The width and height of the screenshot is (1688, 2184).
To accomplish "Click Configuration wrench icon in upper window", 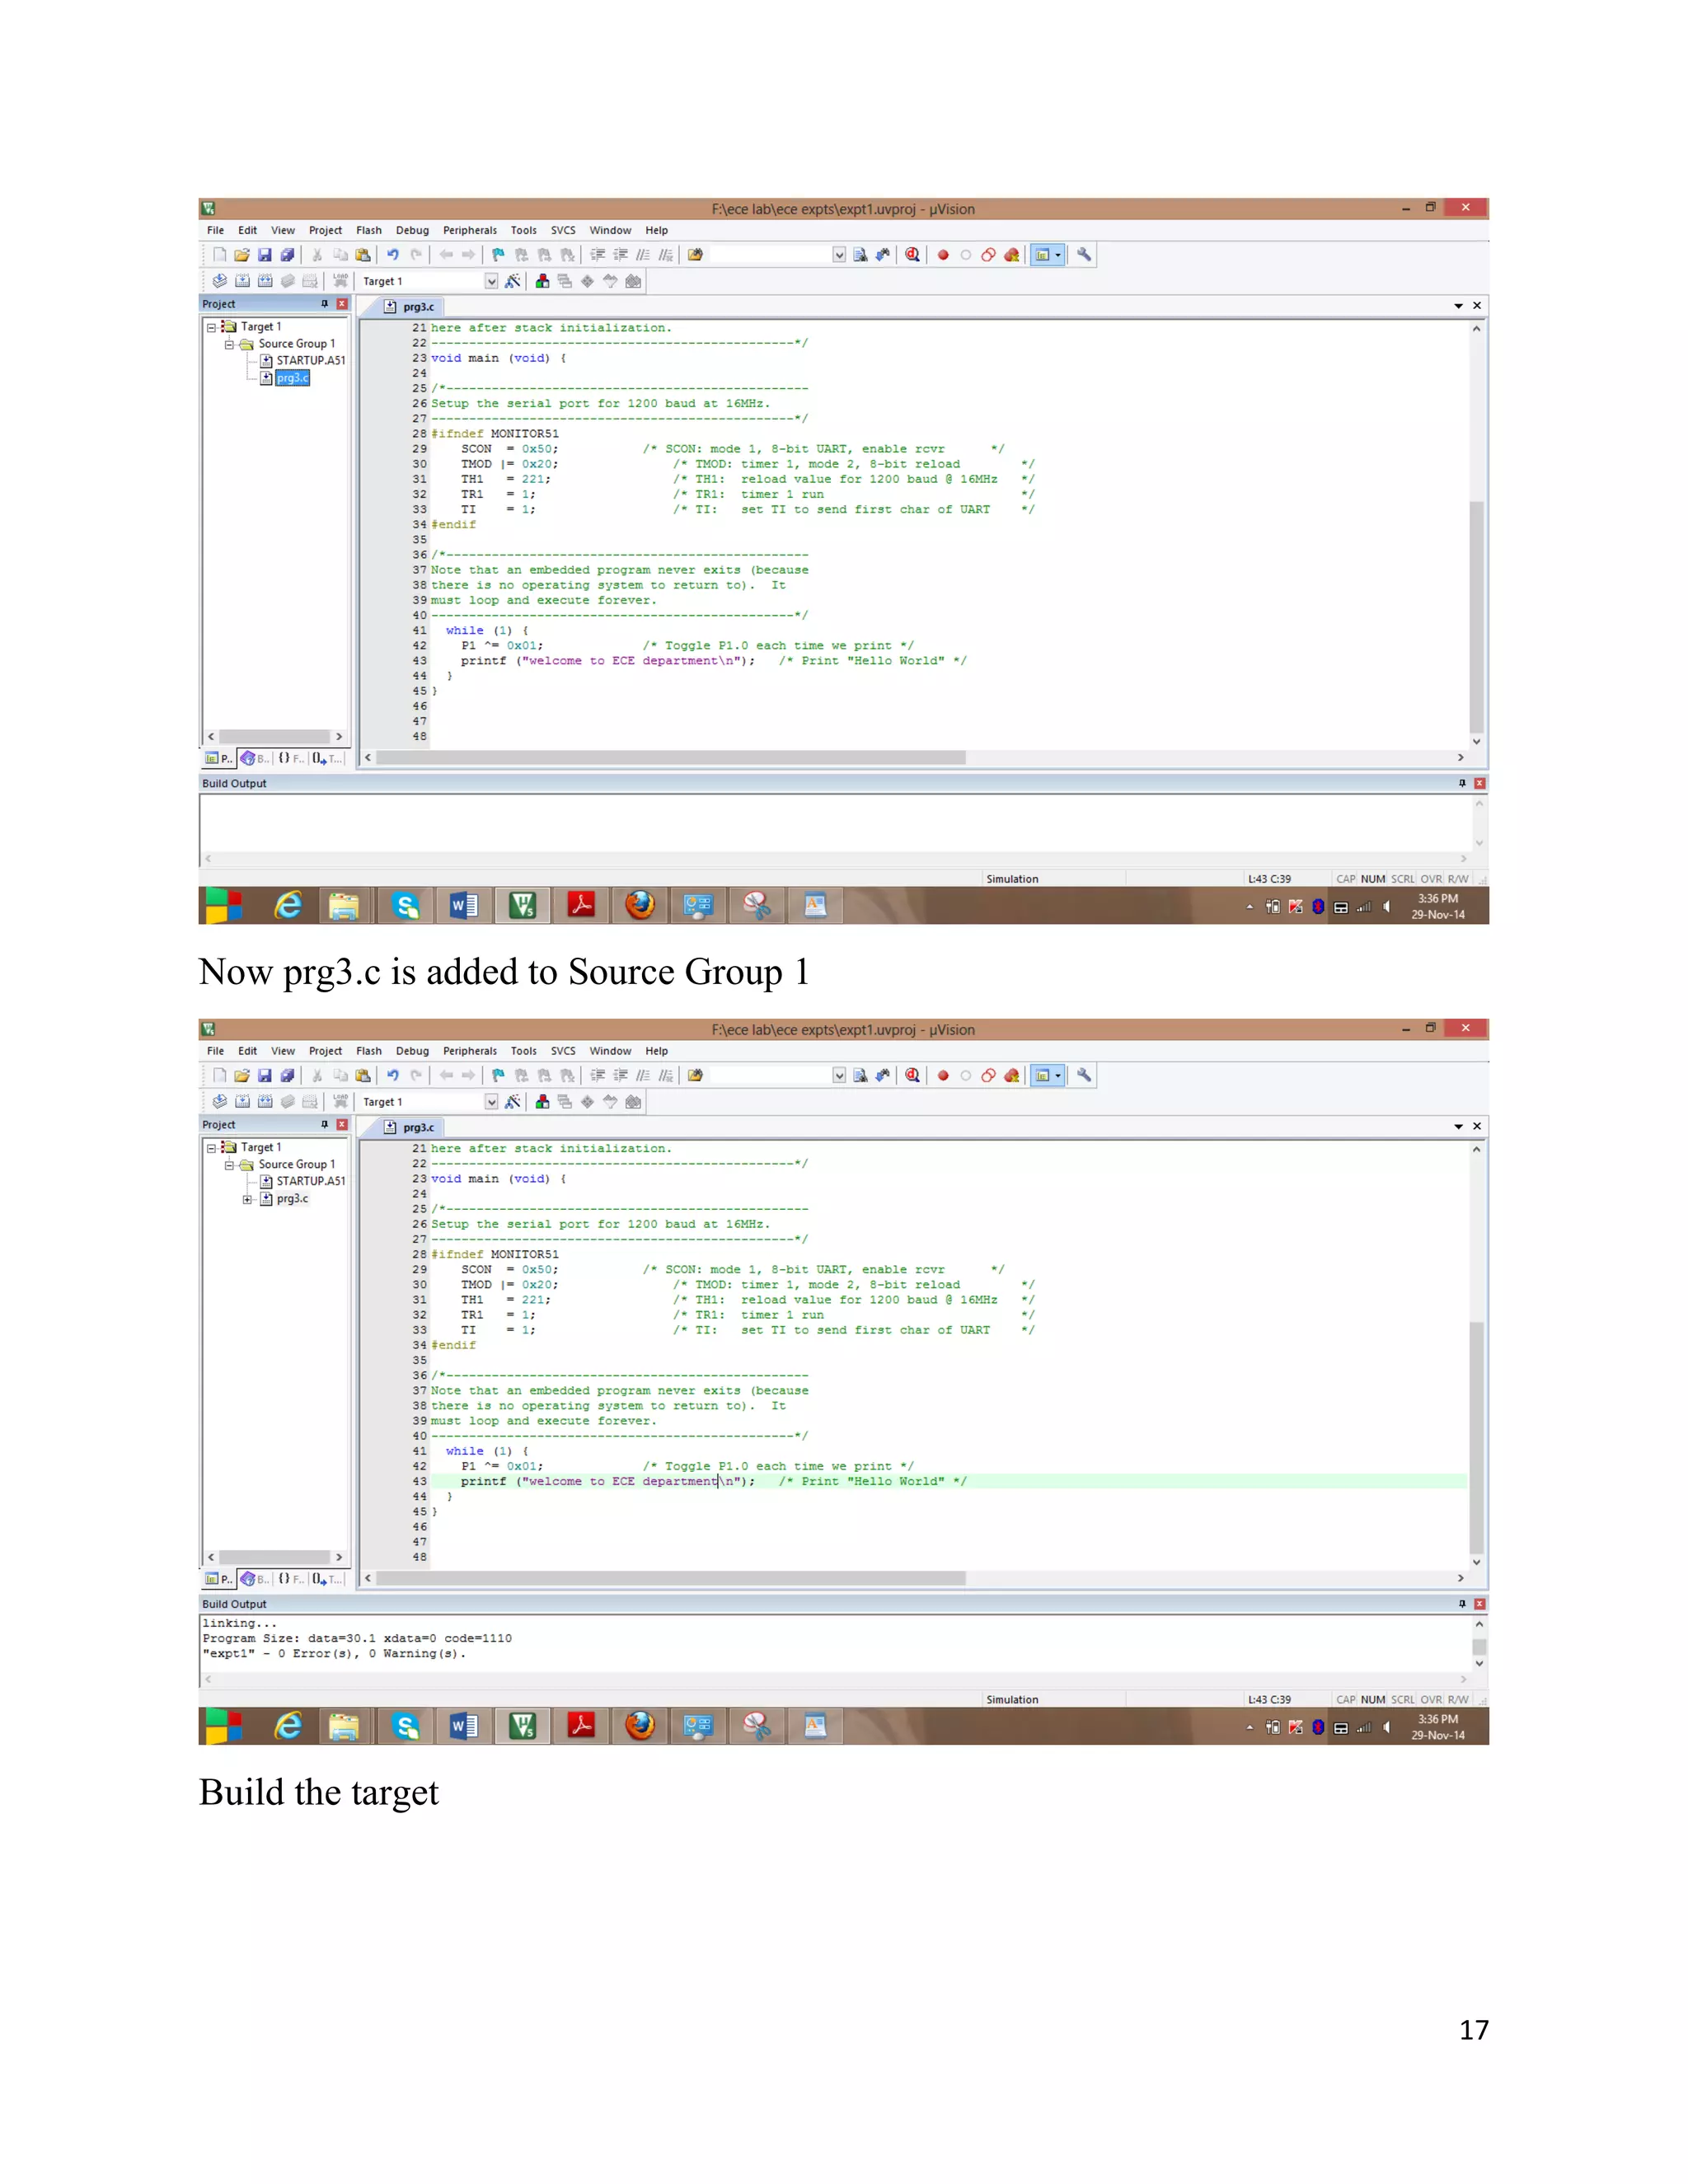I will coord(1084,255).
